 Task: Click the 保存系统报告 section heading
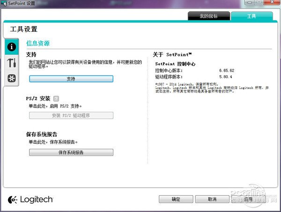coord(42,134)
